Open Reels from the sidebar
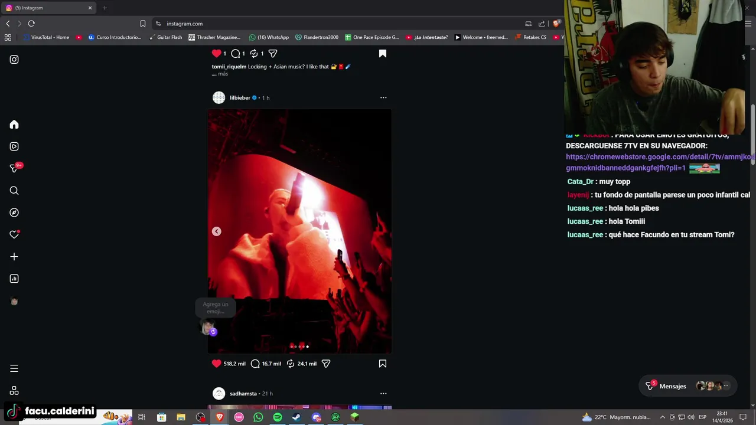This screenshot has width=756, height=425. coord(14,146)
